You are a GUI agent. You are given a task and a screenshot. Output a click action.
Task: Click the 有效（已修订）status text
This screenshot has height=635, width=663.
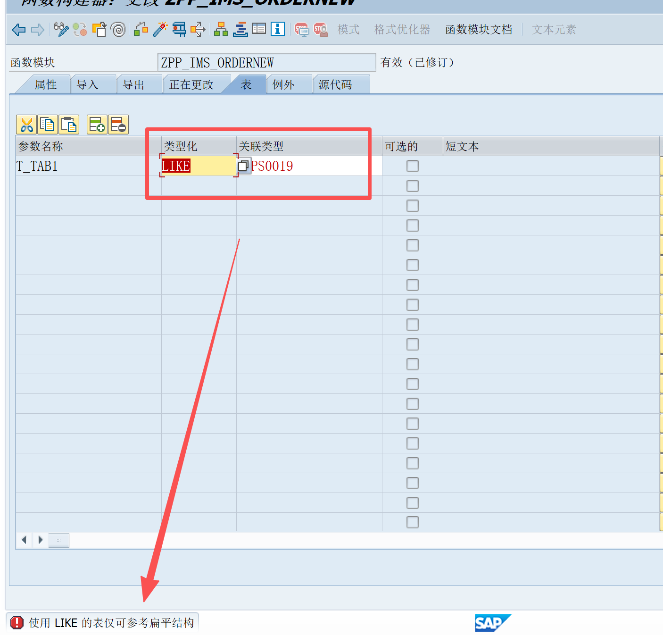[417, 62]
